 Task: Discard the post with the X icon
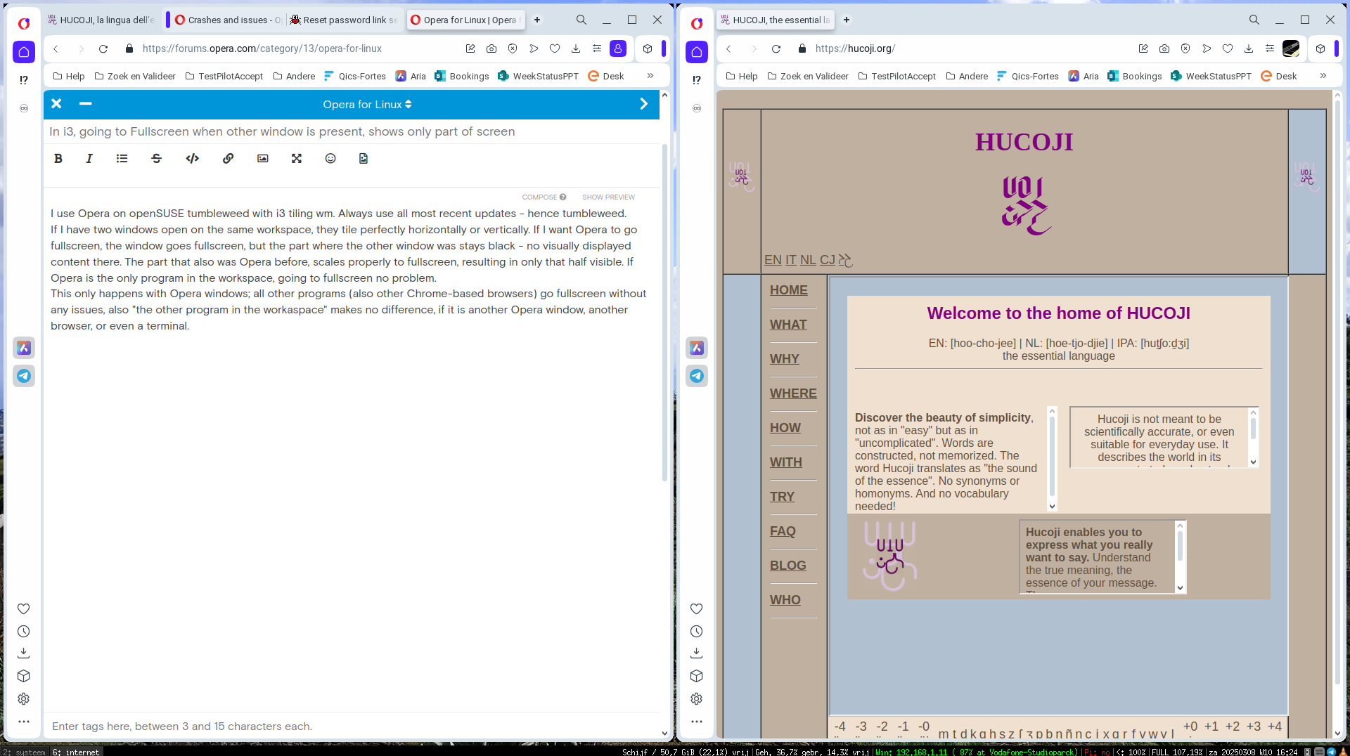57,104
